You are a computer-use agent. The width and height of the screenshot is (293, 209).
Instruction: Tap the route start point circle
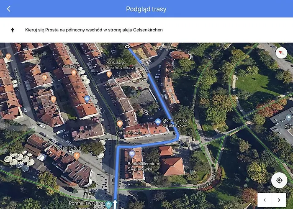click(x=127, y=46)
